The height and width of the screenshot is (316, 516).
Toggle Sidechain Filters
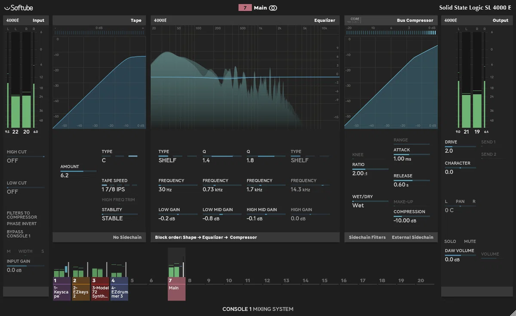[367, 237]
